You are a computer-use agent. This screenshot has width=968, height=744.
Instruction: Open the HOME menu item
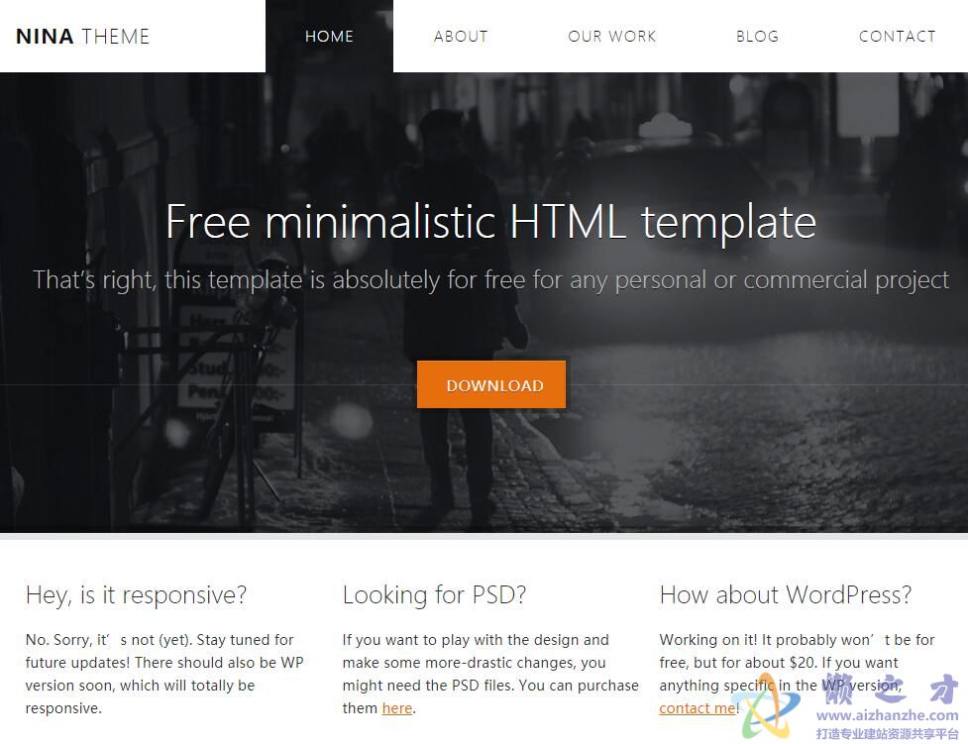click(329, 37)
